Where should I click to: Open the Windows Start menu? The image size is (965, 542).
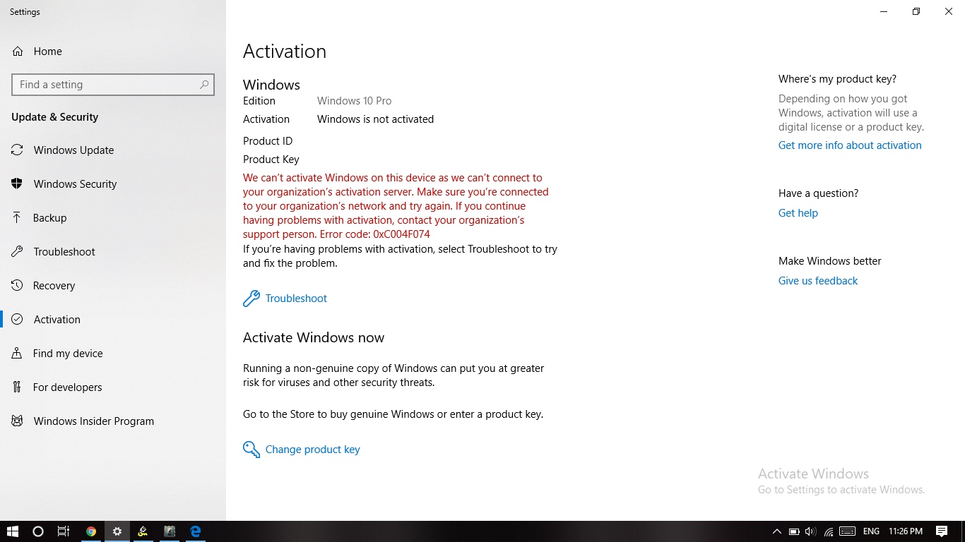(12, 531)
